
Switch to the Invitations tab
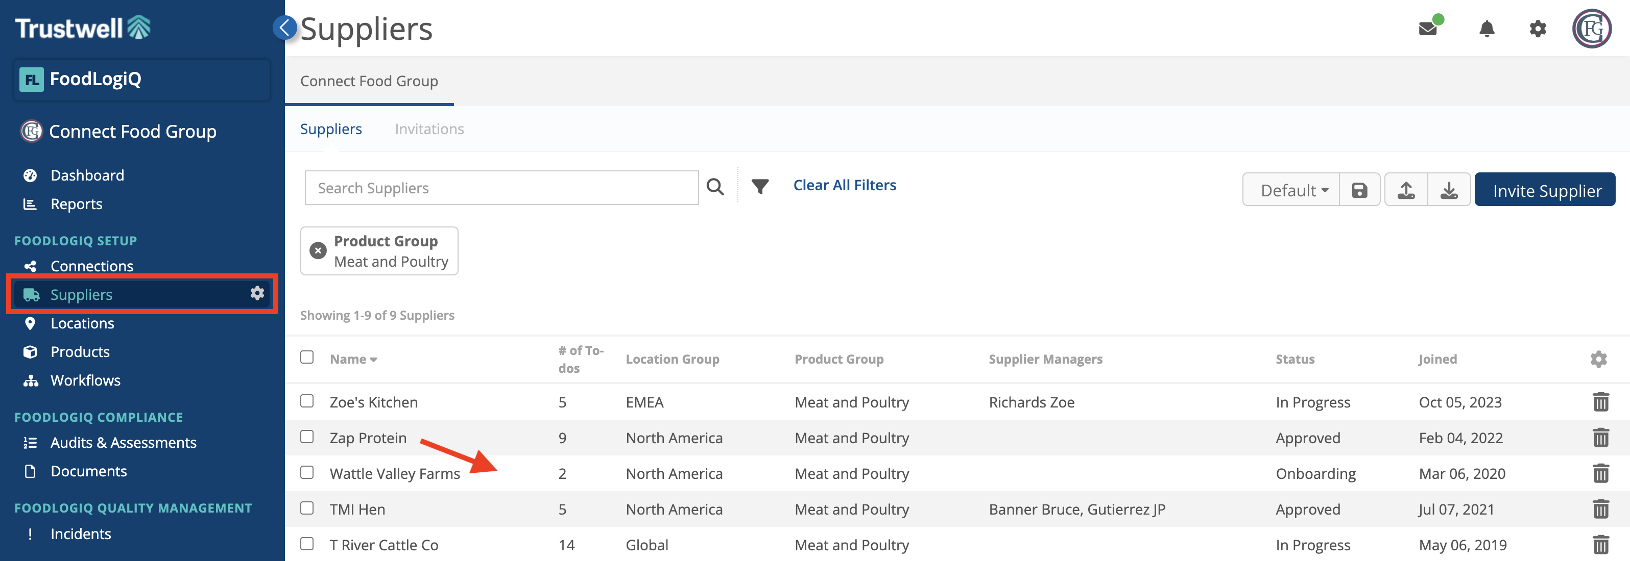[429, 129]
